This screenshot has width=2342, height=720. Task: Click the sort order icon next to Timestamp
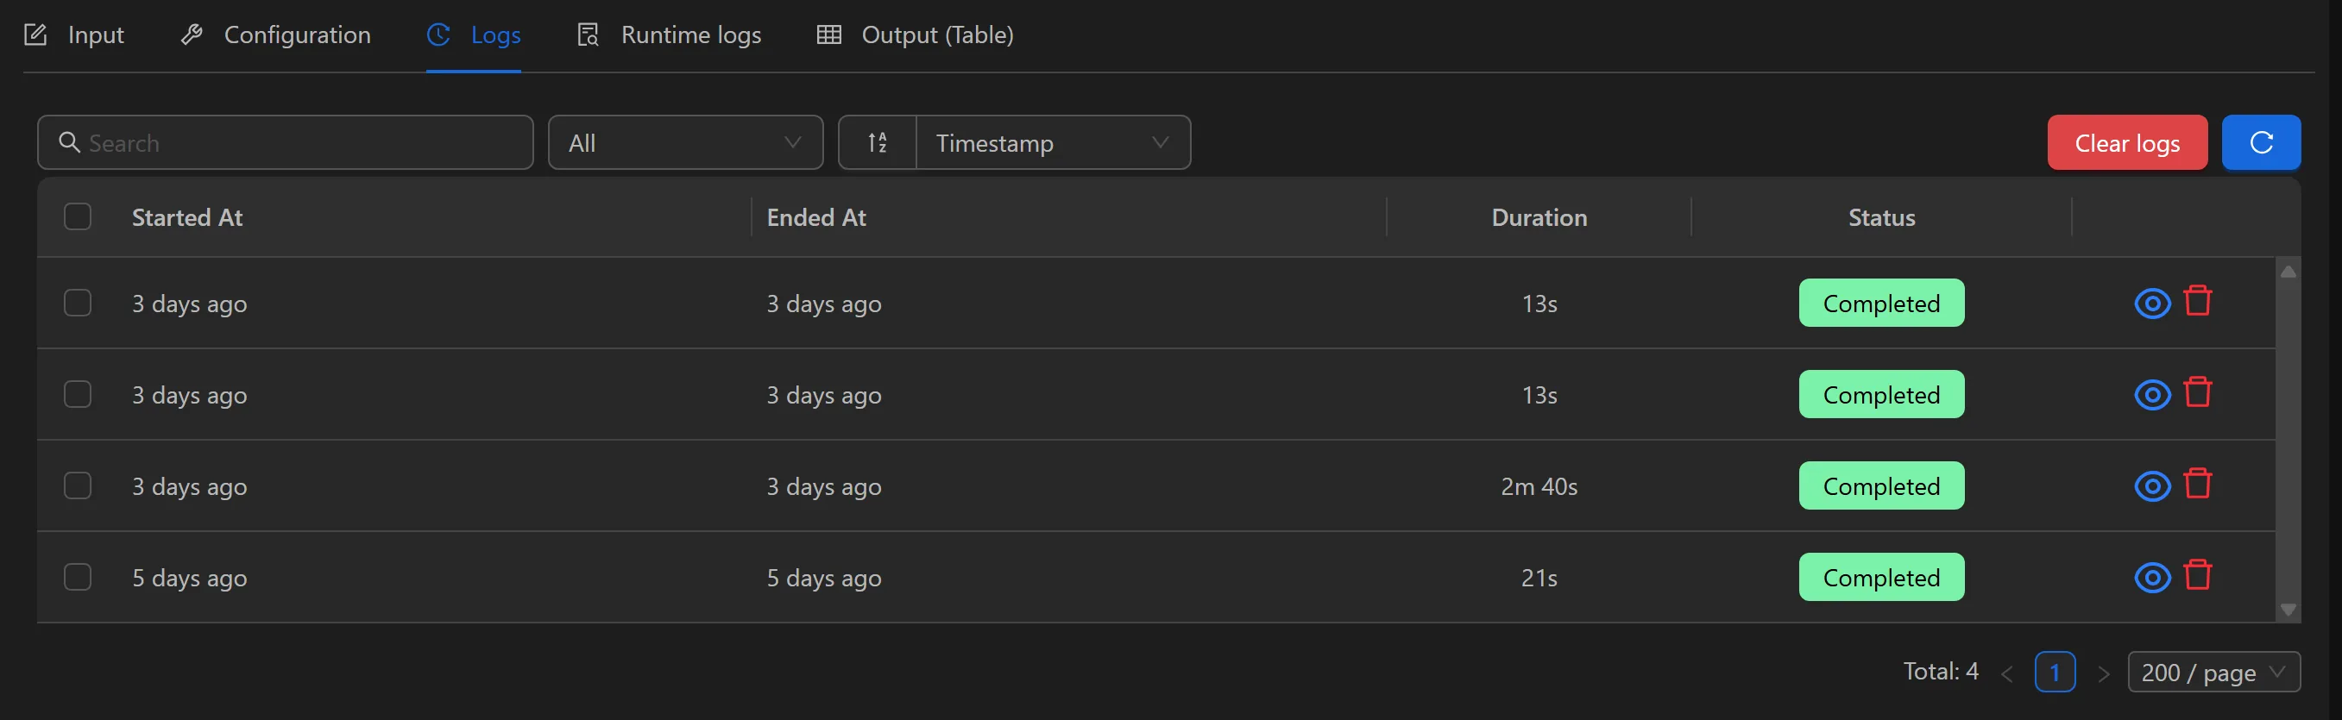coord(878,142)
